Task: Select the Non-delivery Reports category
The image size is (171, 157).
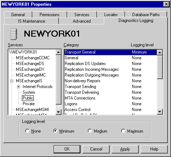Action: [111, 81]
